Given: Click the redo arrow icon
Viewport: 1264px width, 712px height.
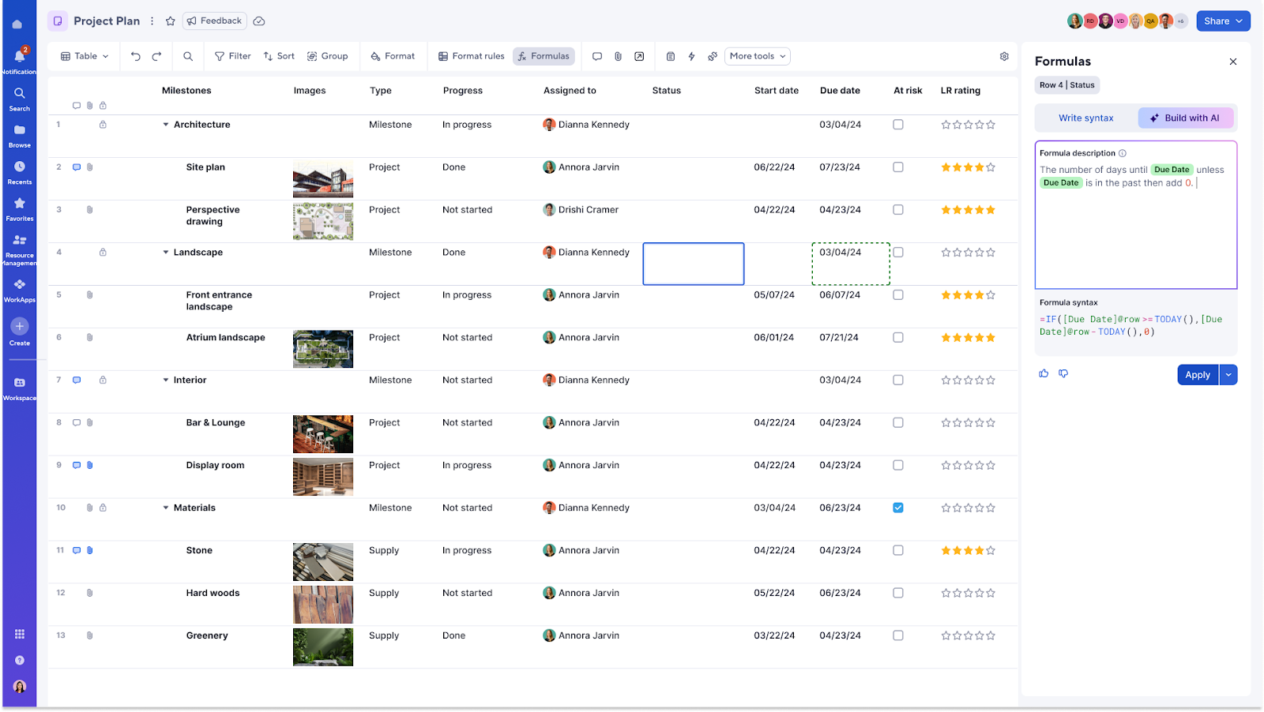Looking at the screenshot, I should (156, 56).
